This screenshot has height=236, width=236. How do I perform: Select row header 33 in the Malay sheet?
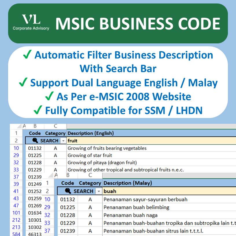[47, 223]
